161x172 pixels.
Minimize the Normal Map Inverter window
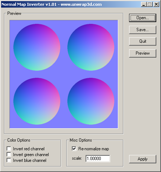click(144, 4)
